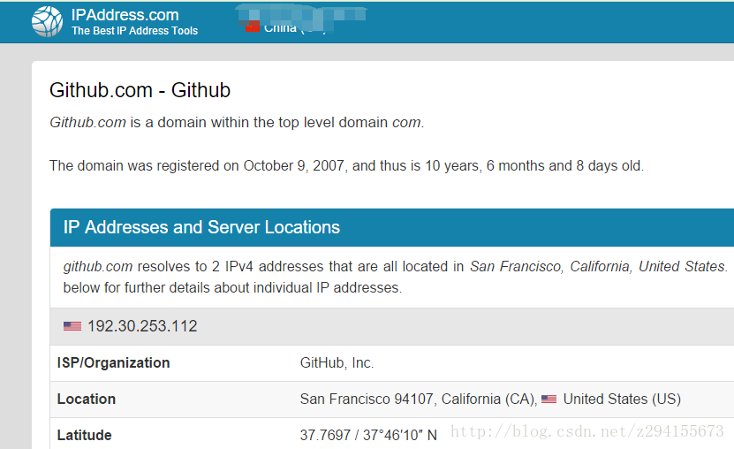
Task: Click the 'Latitude' row label
Action: [84, 435]
